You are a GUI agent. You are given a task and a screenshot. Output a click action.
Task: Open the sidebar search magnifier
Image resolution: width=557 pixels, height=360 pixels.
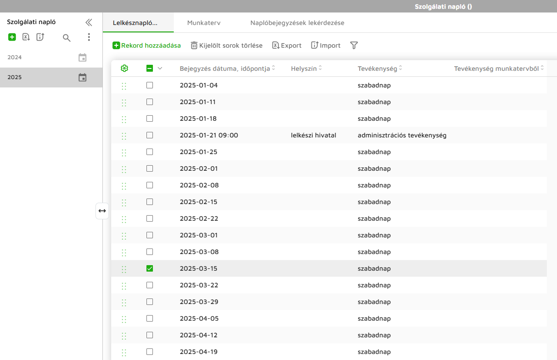coord(67,37)
